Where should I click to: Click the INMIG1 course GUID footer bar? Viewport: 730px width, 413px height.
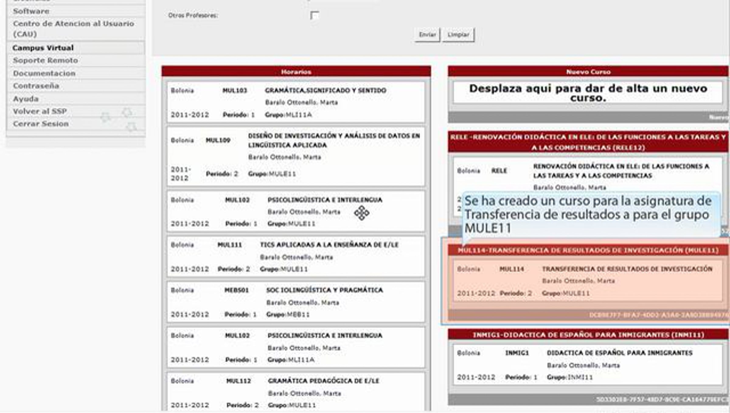coord(588,399)
